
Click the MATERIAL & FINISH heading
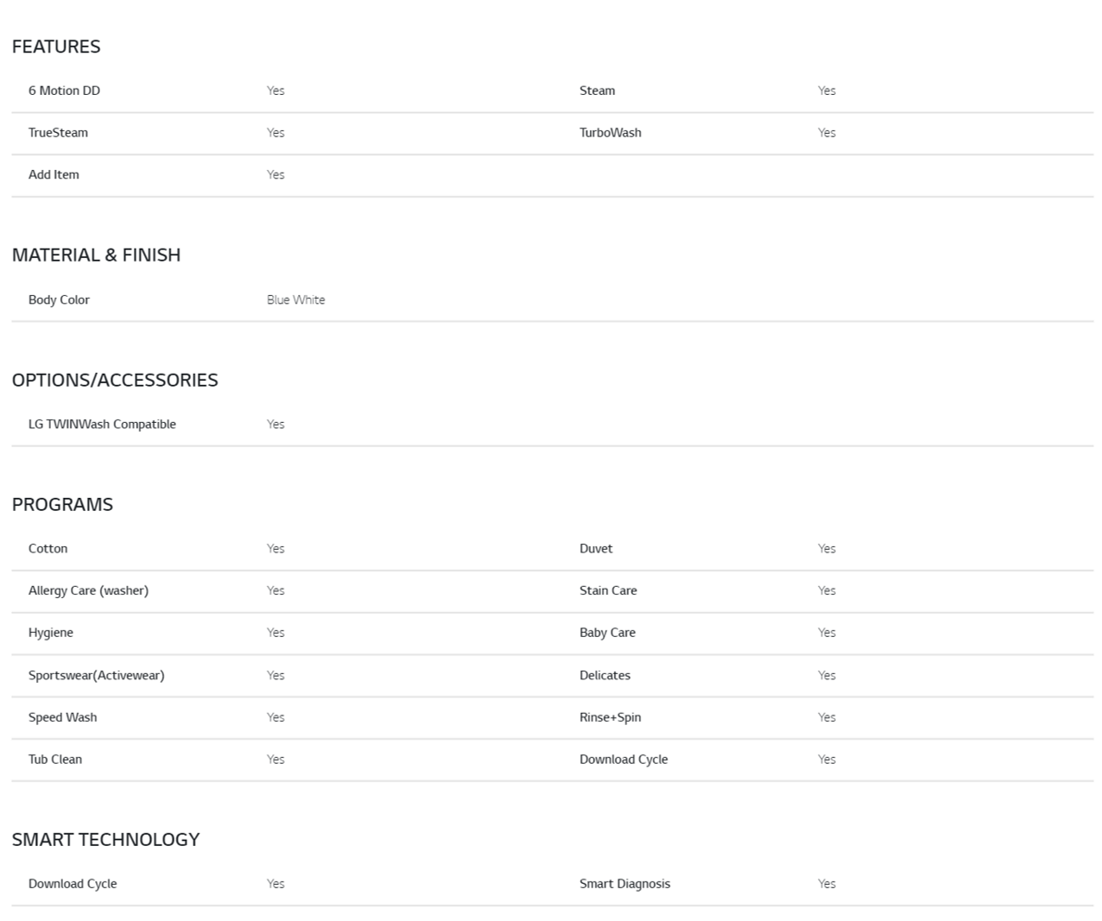tap(96, 255)
